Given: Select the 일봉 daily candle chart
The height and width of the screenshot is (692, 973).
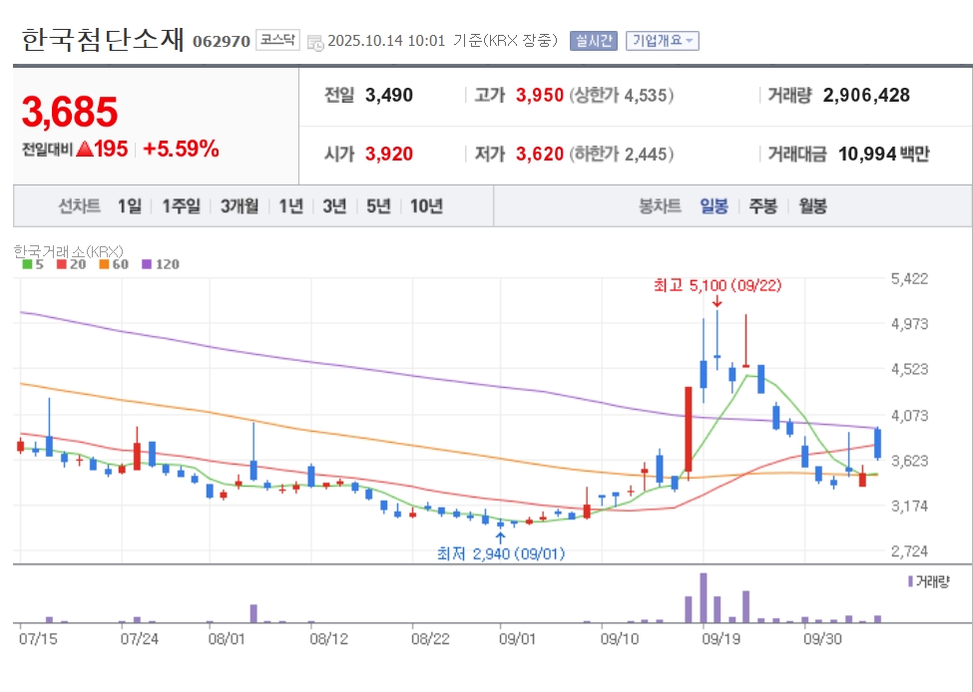Looking at the screenshot, I should (x=714, y=205).
